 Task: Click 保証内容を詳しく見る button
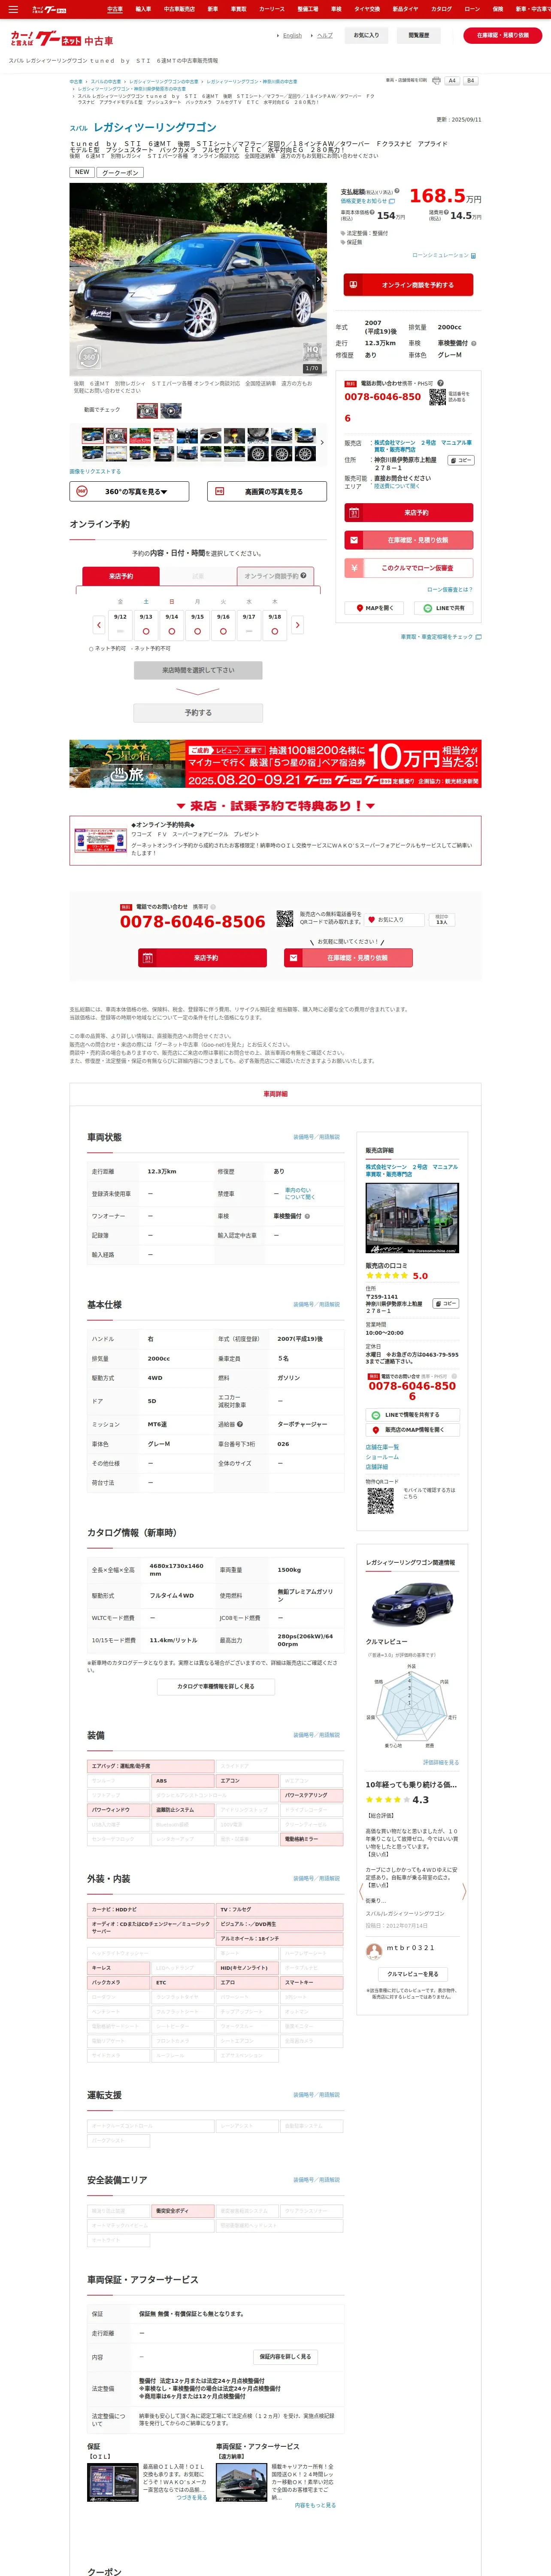pos(285,2357)
